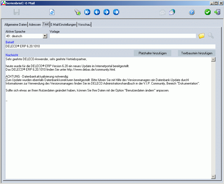Open the Vorlage folder browse icon
The height and width of the screenshot is (184, 224).
[x=201, y=36]
